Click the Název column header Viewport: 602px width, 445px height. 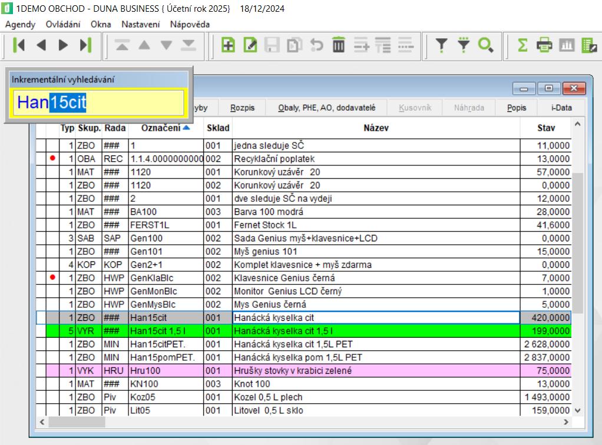coord(376,128)
